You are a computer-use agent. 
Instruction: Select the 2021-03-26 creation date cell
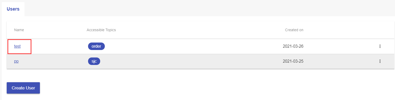coord(293,46)
